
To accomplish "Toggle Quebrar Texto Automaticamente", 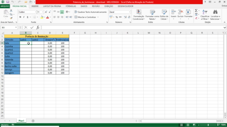I will click(90, 12).
